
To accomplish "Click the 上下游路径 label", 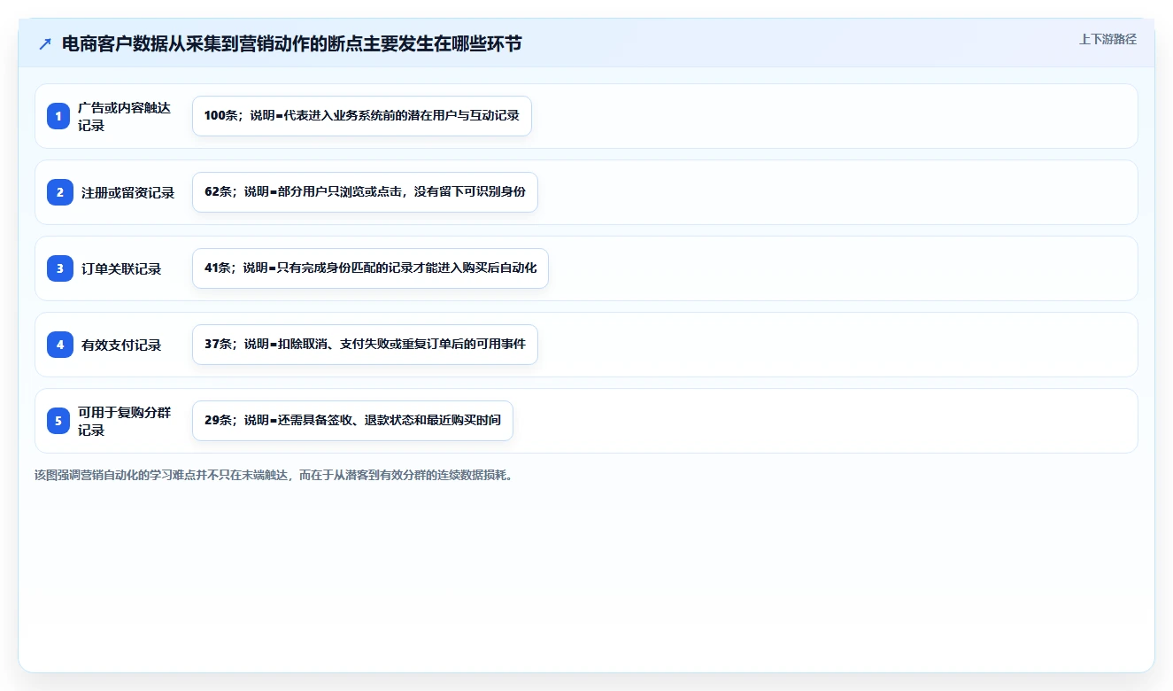I will [x=1107, y=40].
